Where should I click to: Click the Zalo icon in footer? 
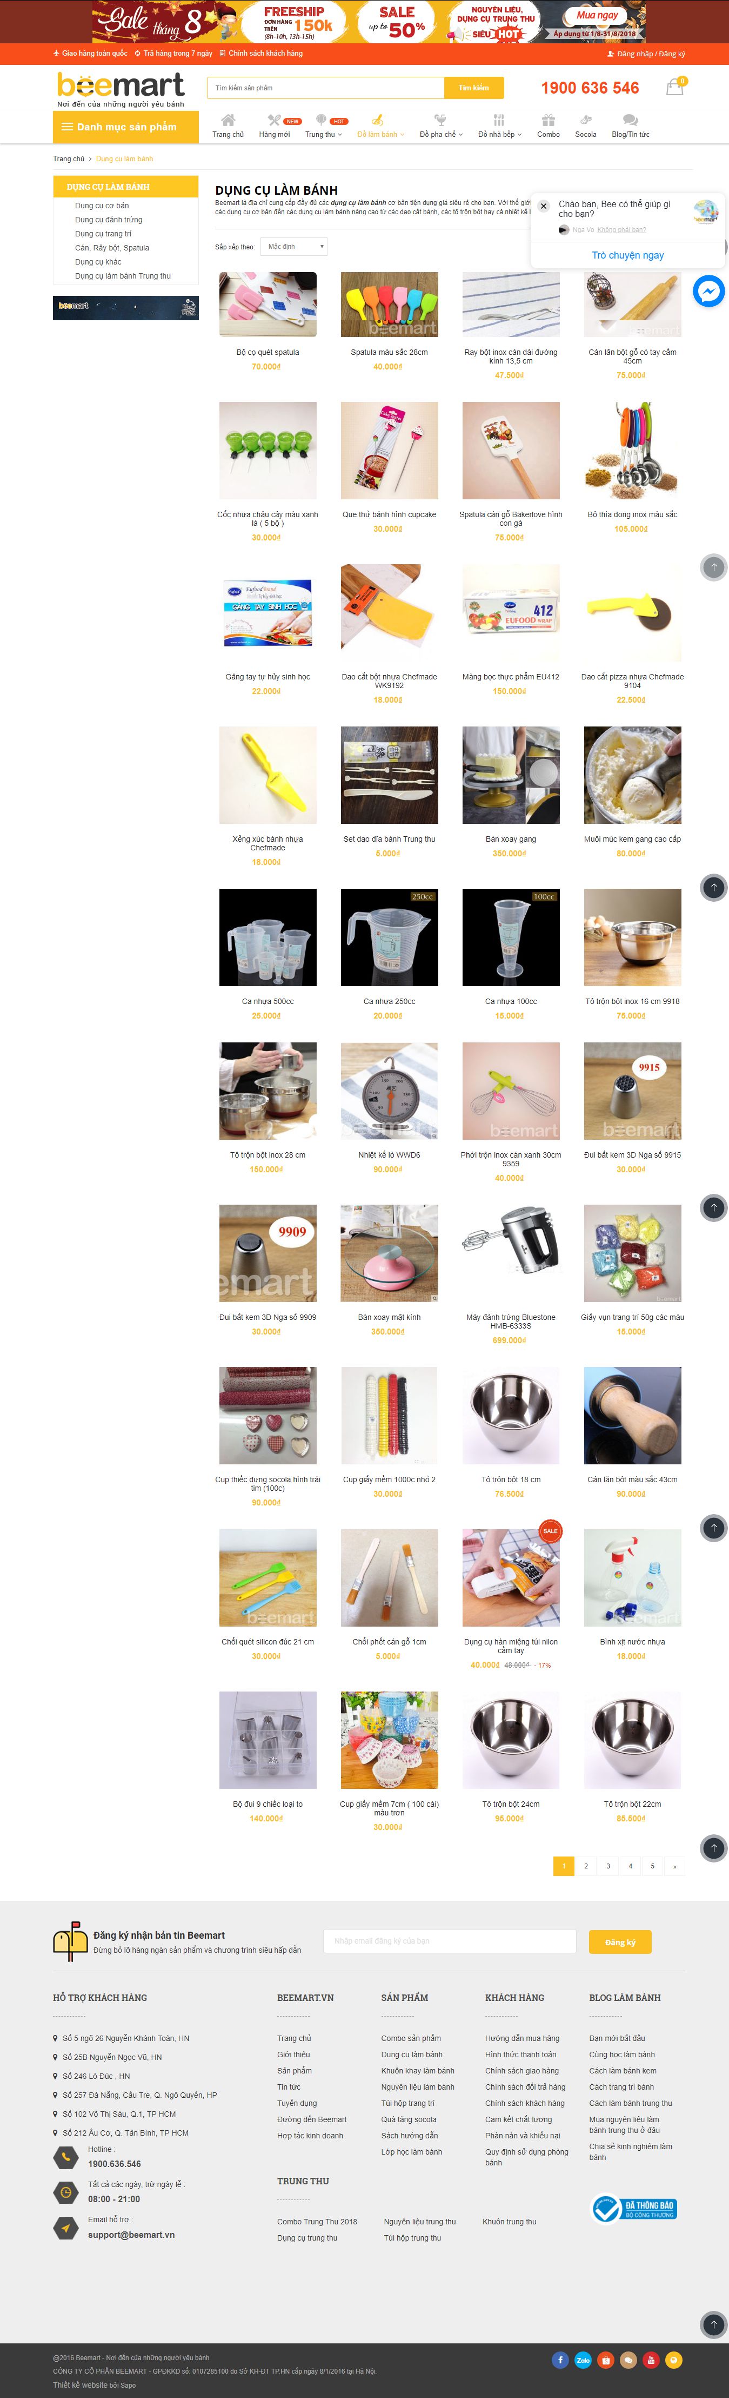click(x=583, y=2360)
